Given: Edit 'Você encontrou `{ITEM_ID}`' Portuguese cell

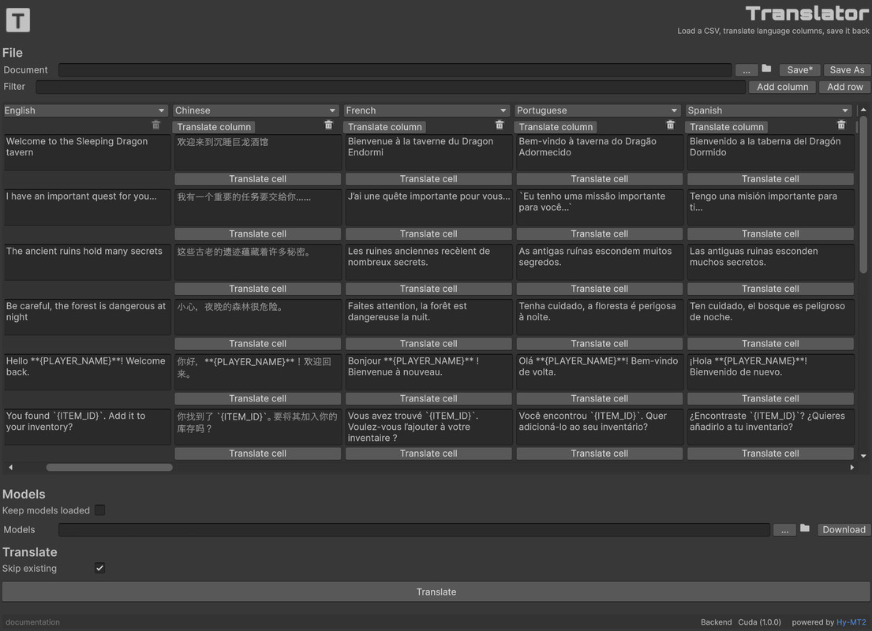Looking at the screenshot, I should tap(599, 427).
